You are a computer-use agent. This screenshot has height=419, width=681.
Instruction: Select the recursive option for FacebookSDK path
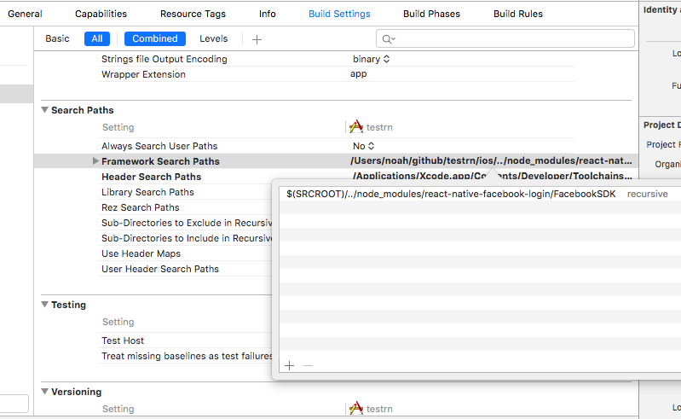click(x=647, y=194)
